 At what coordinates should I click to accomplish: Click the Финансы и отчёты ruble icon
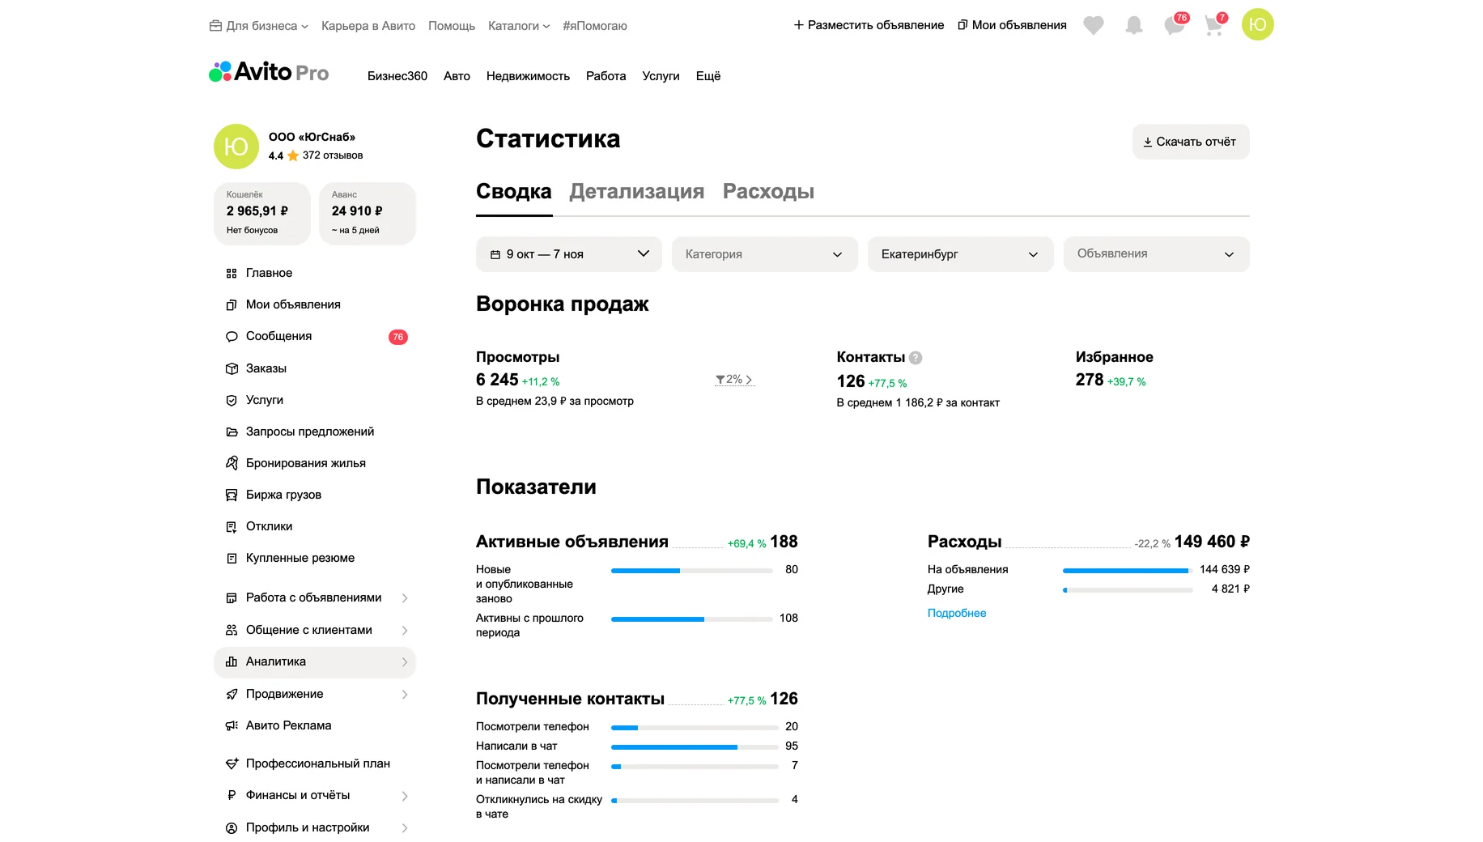coord(232,795)
